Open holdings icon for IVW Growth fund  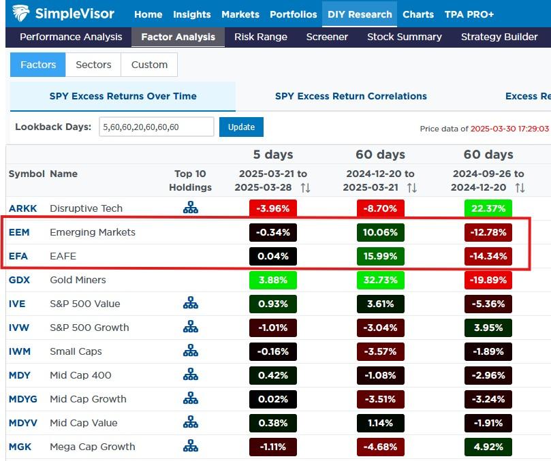tap(190, 327)
